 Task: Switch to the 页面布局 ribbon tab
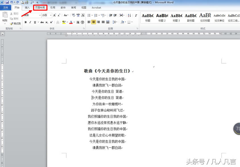[41, 8]
